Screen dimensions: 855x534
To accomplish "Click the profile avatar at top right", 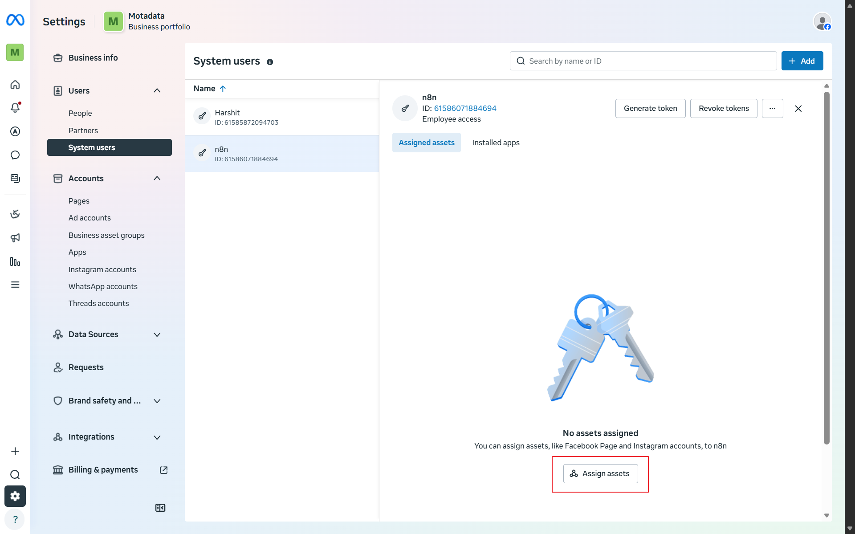I will pos(822,21).
